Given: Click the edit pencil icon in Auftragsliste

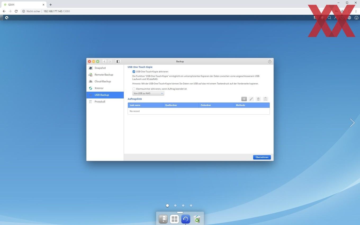Looking at the screenshot, I should [251, 99].
